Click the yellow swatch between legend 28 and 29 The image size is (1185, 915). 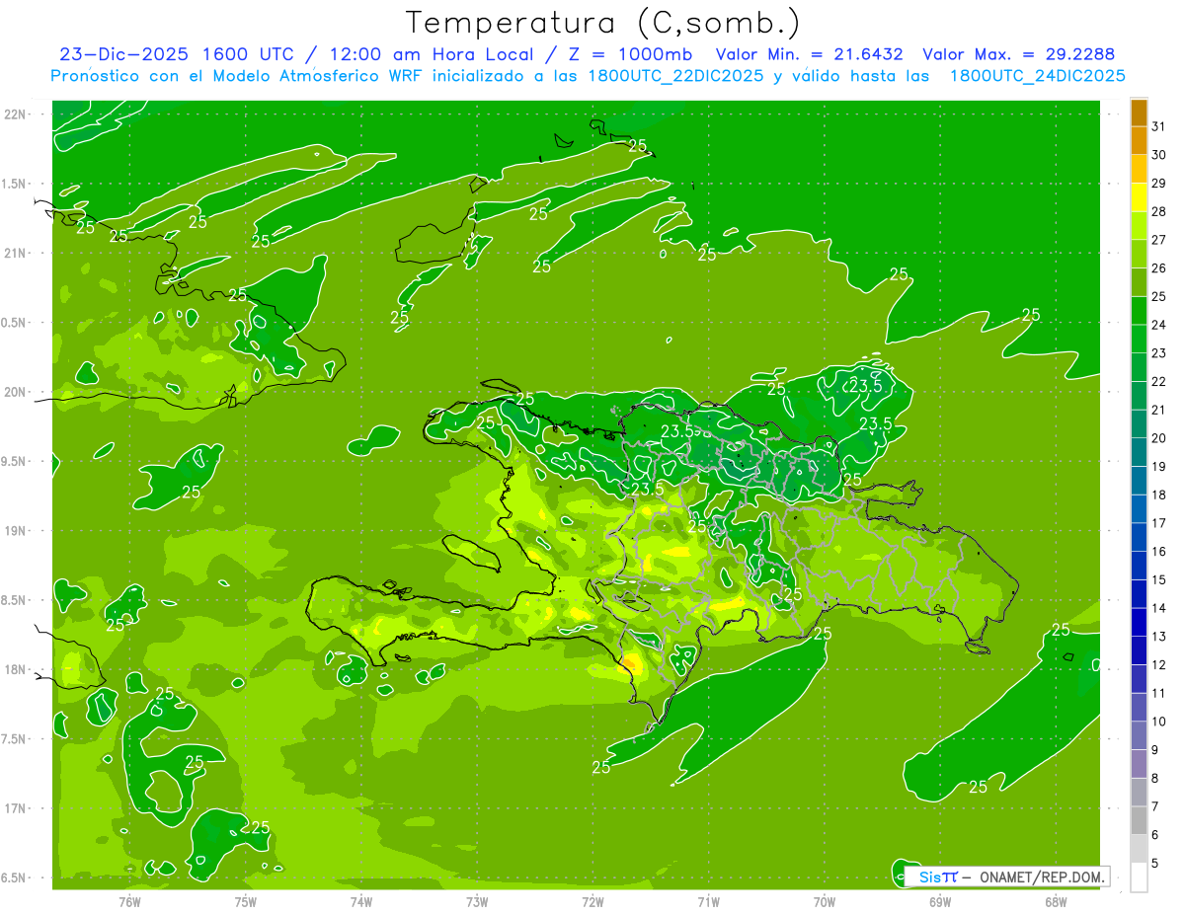pos(1139,197)
